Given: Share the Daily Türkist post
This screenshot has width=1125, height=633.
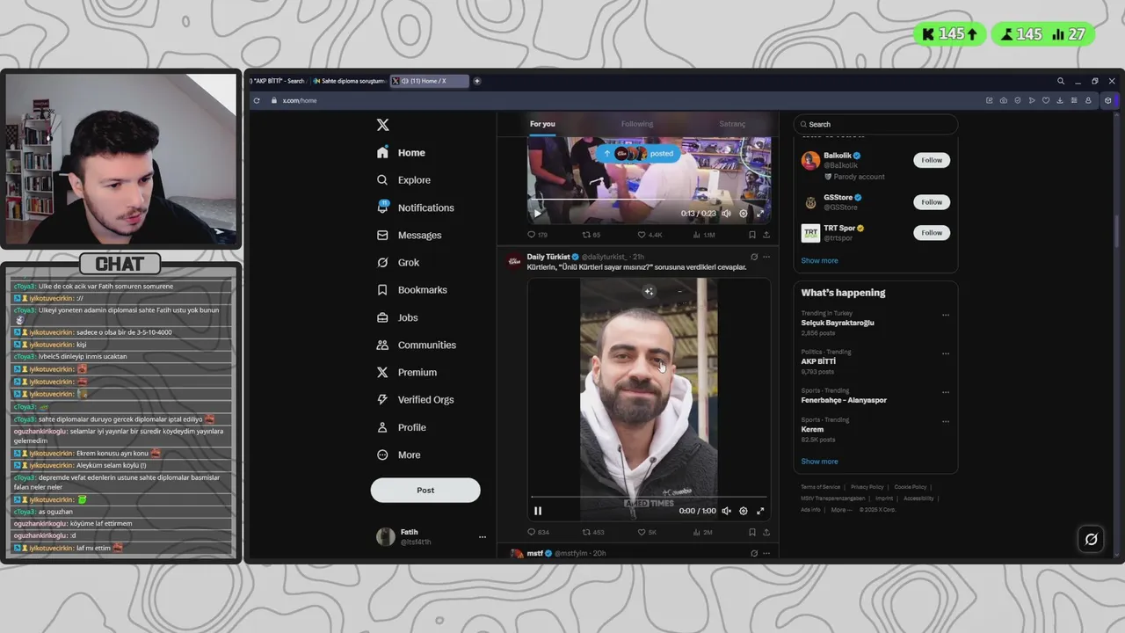Looking at the screenshot, I should (x=766, y=532).
